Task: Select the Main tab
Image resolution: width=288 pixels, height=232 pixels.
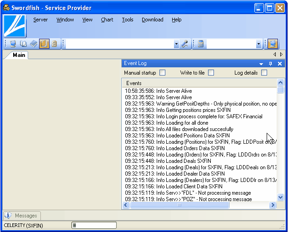Action: tap(19, 55)
